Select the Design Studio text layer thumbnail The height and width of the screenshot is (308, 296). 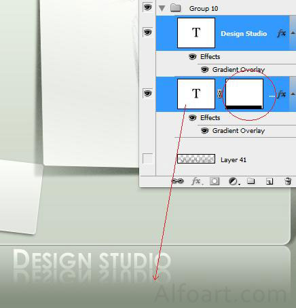point(196,33)
